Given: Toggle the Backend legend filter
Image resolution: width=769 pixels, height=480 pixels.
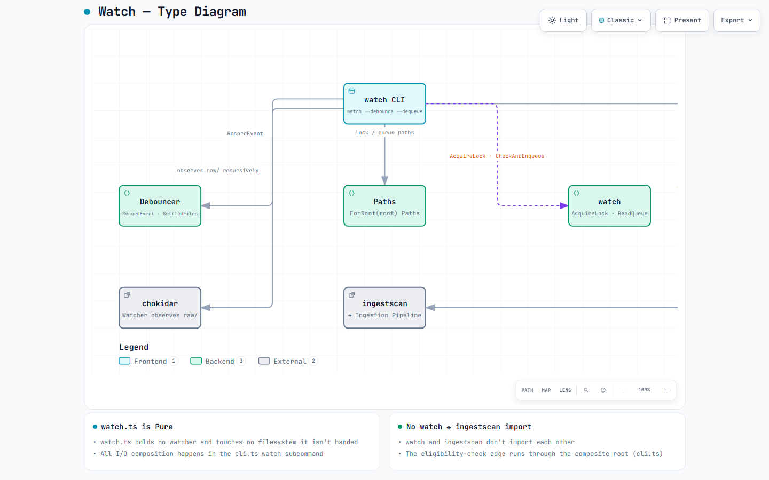Looking at the screenshot, I should (x=217, y=361).
